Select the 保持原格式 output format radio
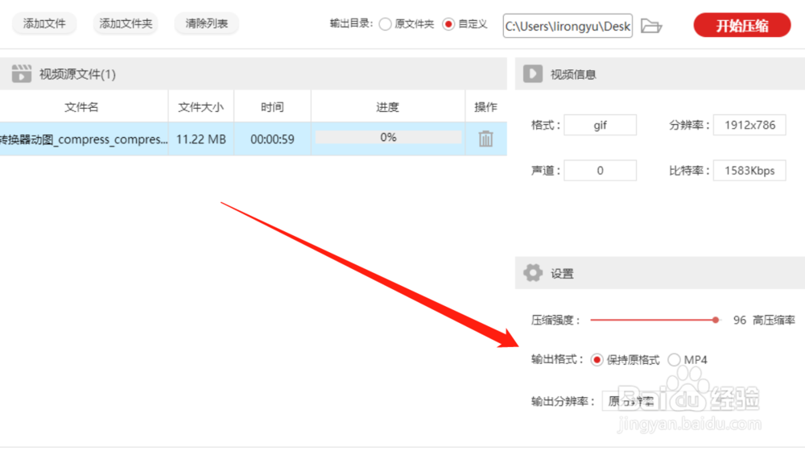Screen dimensions: 805x451 click(x=597, y=360)
